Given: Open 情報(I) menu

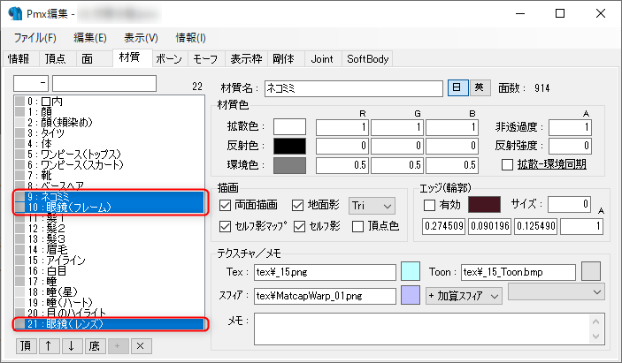Looking at the screenshot, I should [190, 38].
